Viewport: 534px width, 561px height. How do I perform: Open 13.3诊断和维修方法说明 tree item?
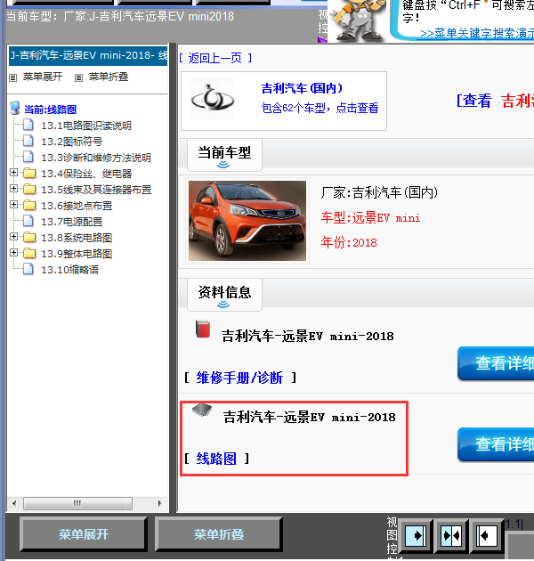pyautogui.click(x=96, y=158)
